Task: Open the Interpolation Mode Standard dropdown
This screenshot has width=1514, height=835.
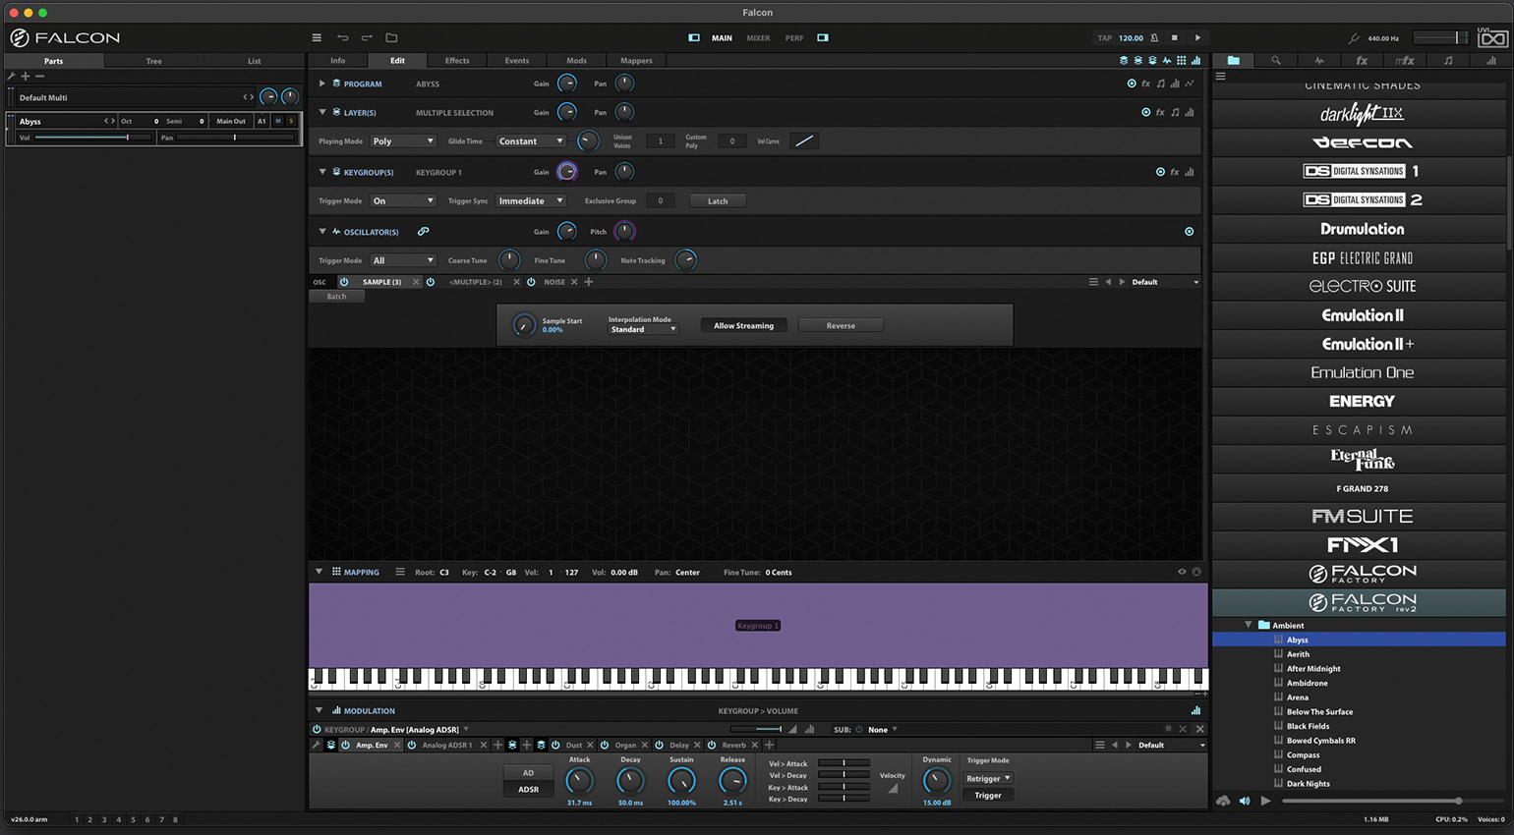Action: click(643, 330)
